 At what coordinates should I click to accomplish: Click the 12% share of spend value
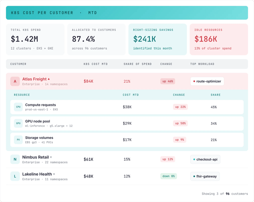coord(127,176)
